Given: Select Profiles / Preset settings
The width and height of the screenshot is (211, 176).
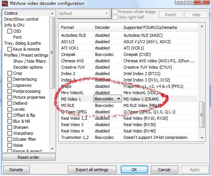Looking at the screenshot, I should click(26, 55).
